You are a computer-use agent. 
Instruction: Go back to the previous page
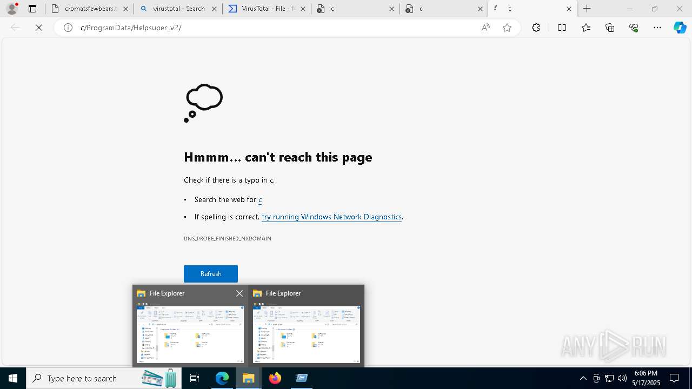tap(15, 28)
